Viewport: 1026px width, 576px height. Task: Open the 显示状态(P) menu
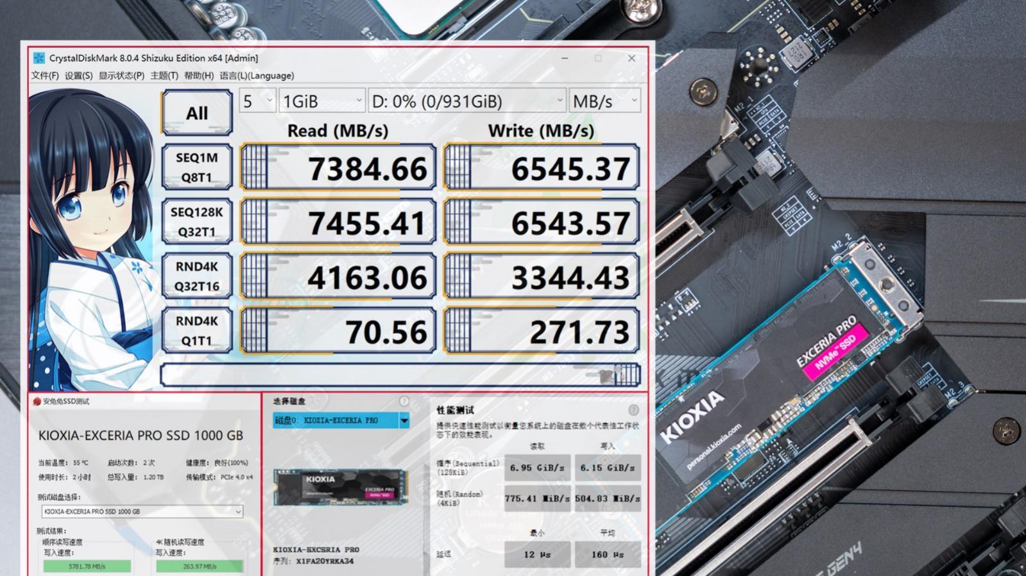[x=121, y=76]
